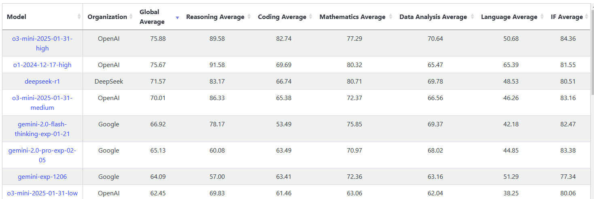Click the active Global Average sort arrow

coord(177,17)
